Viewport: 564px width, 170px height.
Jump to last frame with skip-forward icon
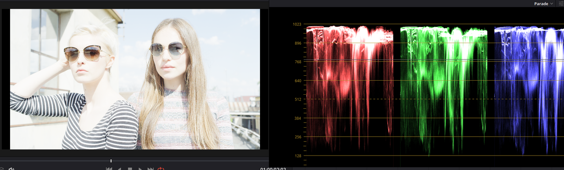[150, 169]
